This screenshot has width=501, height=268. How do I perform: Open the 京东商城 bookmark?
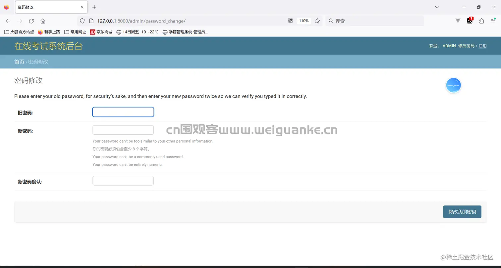(101, 32)
